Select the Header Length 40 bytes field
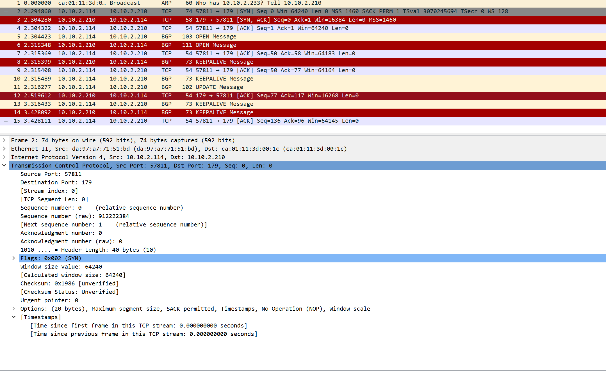The width and height of the screenshot is (606, 371). (x=88, y=250)
